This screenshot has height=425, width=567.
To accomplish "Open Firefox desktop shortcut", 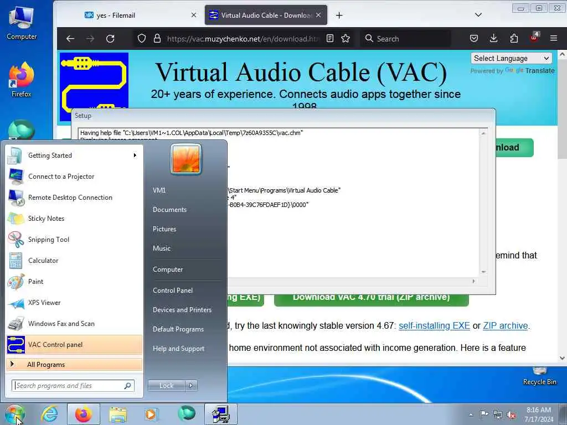I will click(x=22, y=80).
